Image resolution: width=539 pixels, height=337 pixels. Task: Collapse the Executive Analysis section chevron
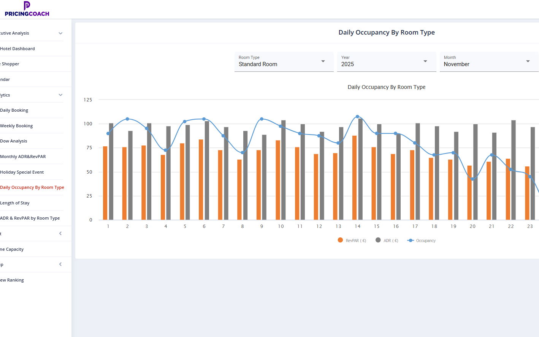click(60, 33)
